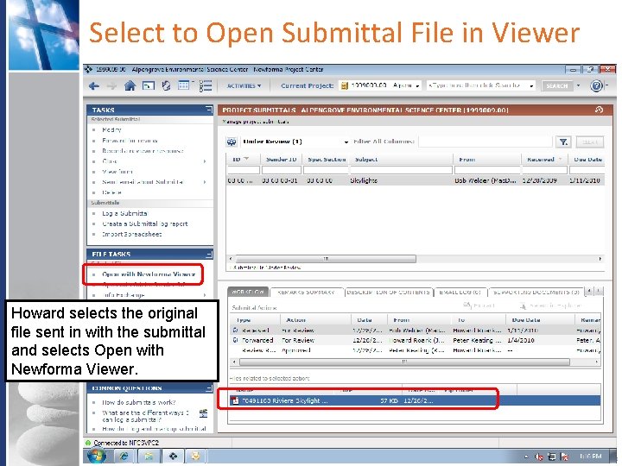The image size is (622, 466).
Task: Click the fourth taskbar application icon
Action: 195,457
